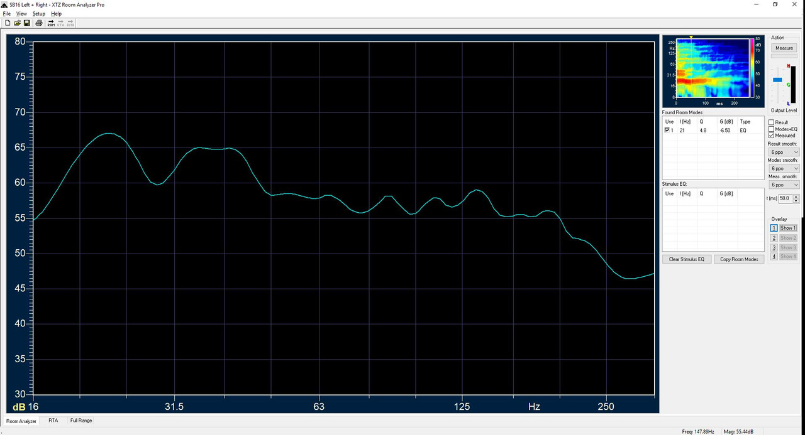805x435 pixels.
Task: Click the XTZ application title icon
Action: tap(4, 4)
